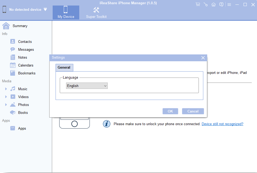257x173 pixels.
Task: Click the Videos play icon
Action: coord(13,96)
